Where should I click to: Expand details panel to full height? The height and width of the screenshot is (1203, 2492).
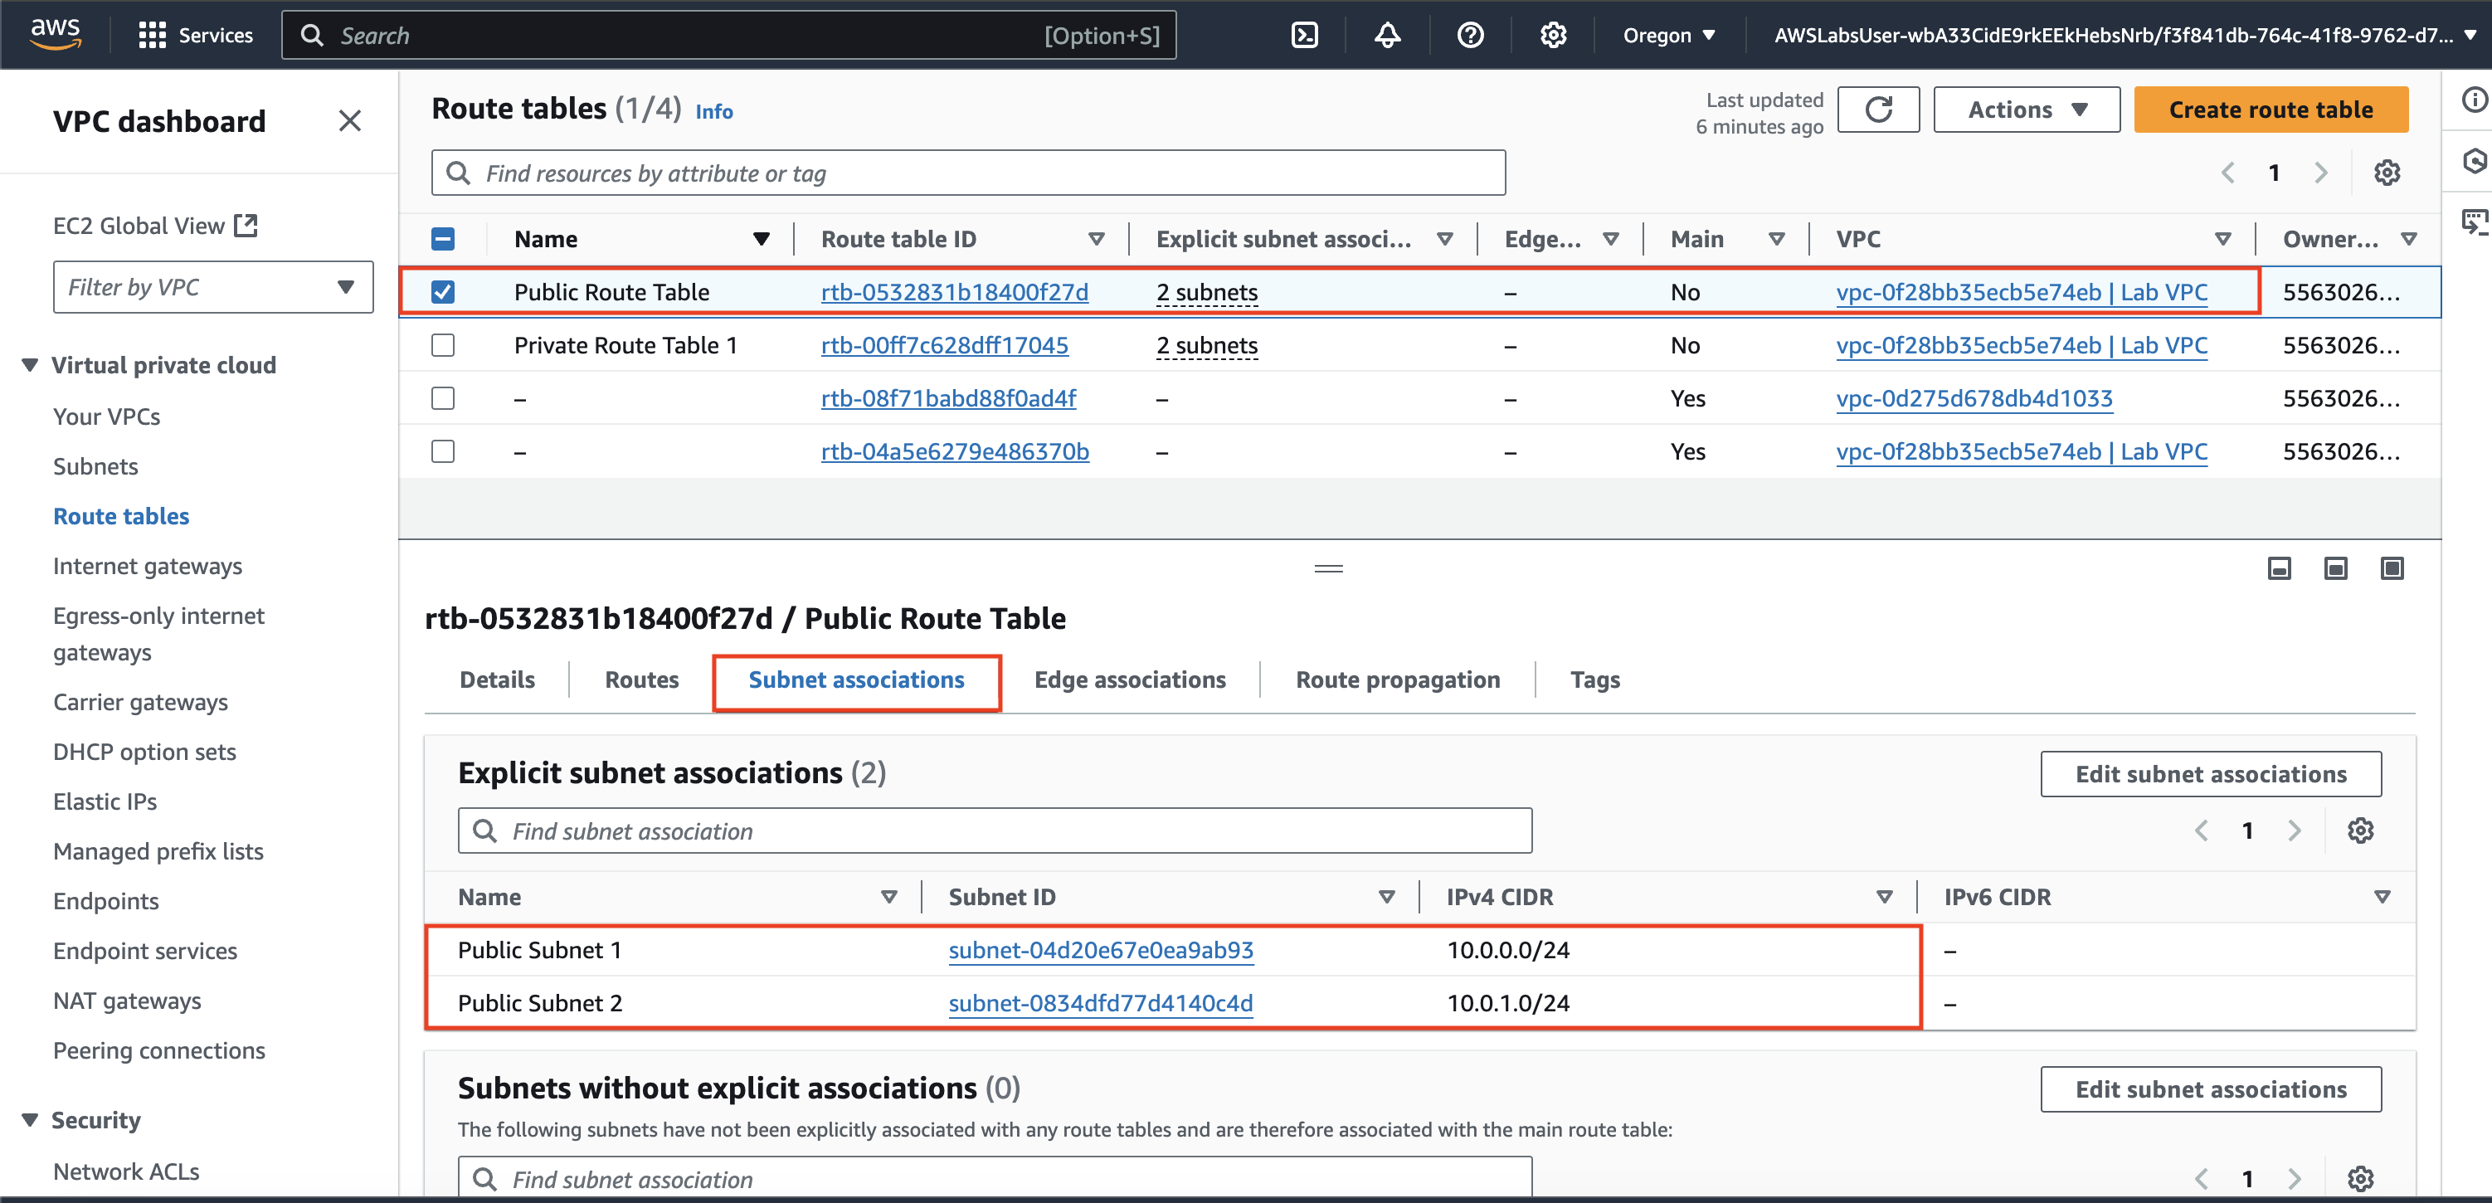(x=2392, y=568)
